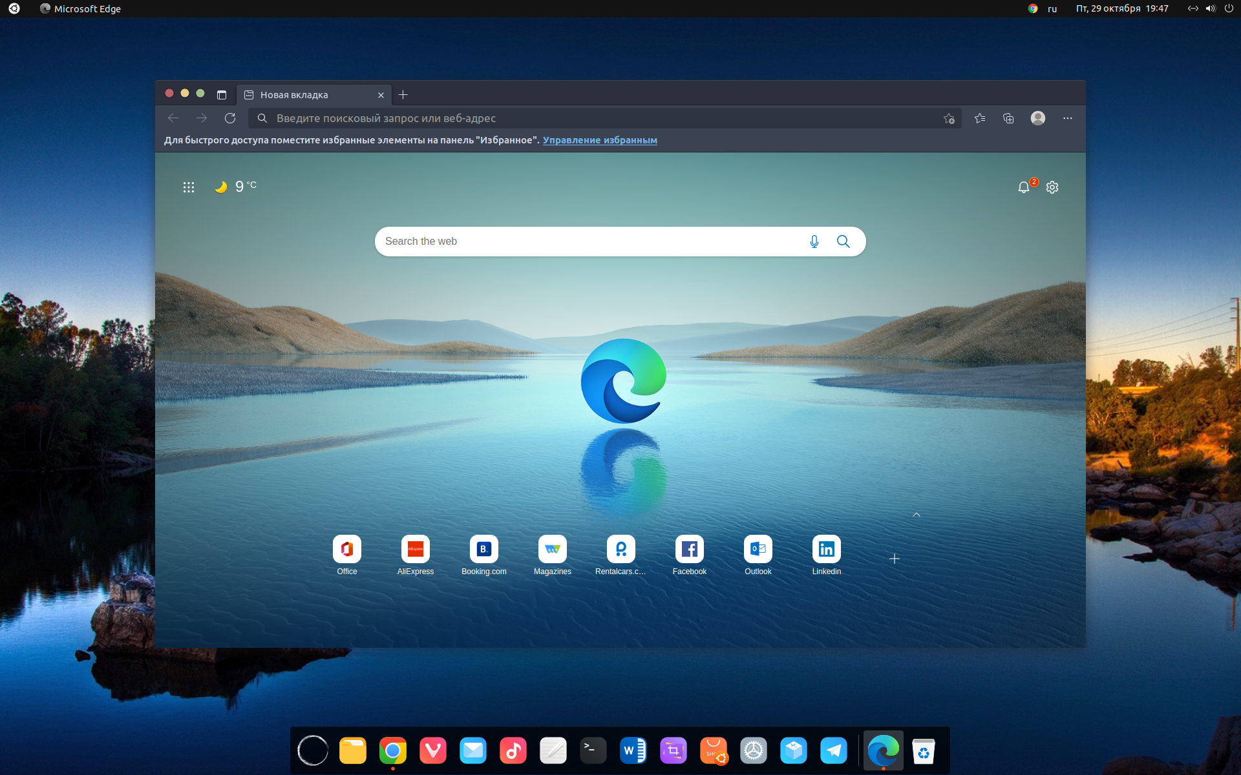Open the Music app in dock

point(513,750)
